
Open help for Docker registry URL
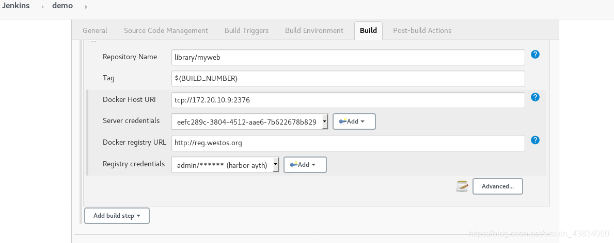click(536, 140)
